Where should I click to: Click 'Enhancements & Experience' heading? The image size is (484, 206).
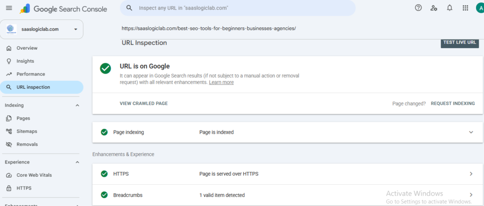tap(123, 154)
